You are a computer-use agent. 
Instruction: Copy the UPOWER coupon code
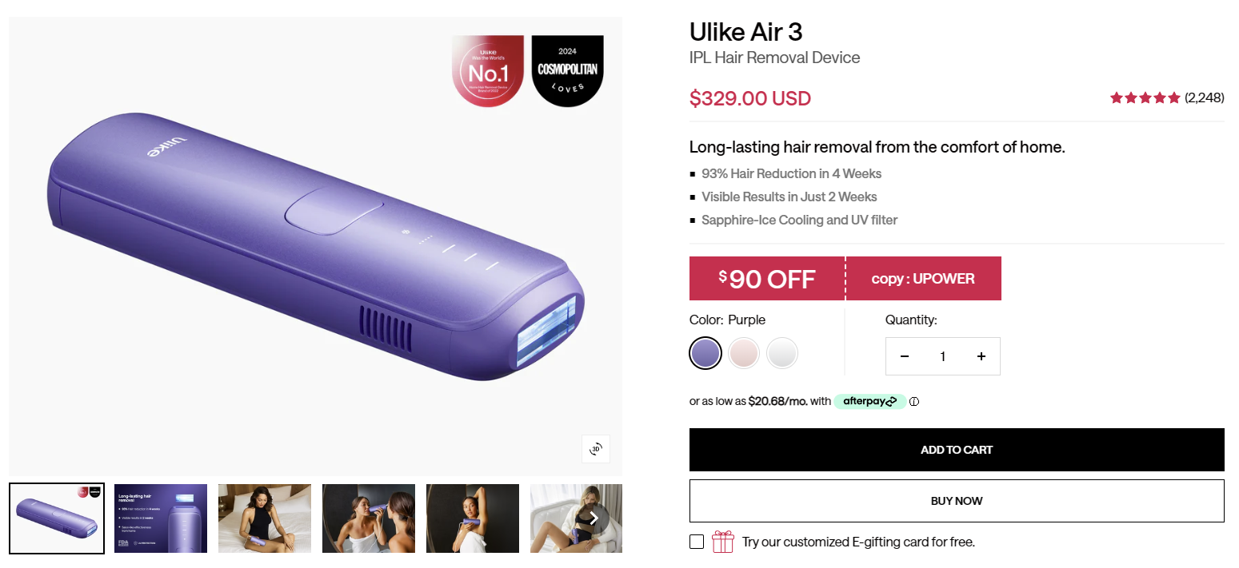pos(923,279)
